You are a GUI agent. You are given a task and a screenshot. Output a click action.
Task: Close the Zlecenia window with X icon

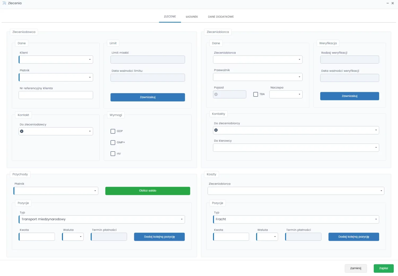393,3
